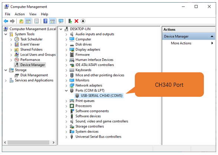Select IDE ATA/ATAPI controllers category

[95, 65]
